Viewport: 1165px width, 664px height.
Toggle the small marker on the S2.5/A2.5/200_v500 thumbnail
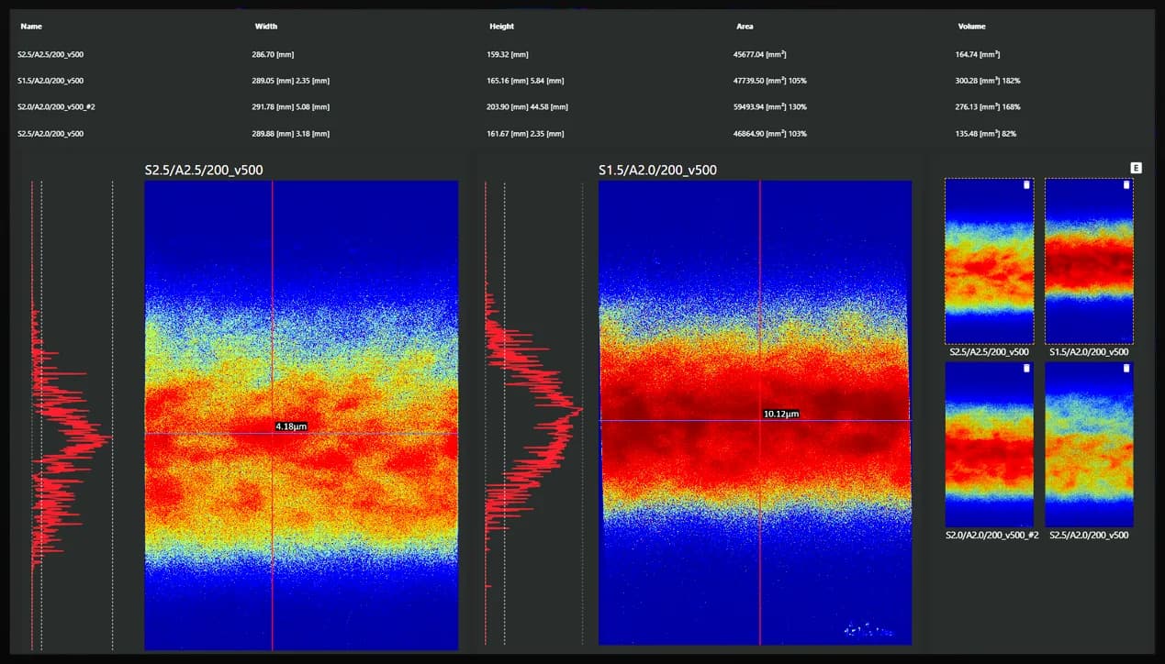coord(1026,185)
